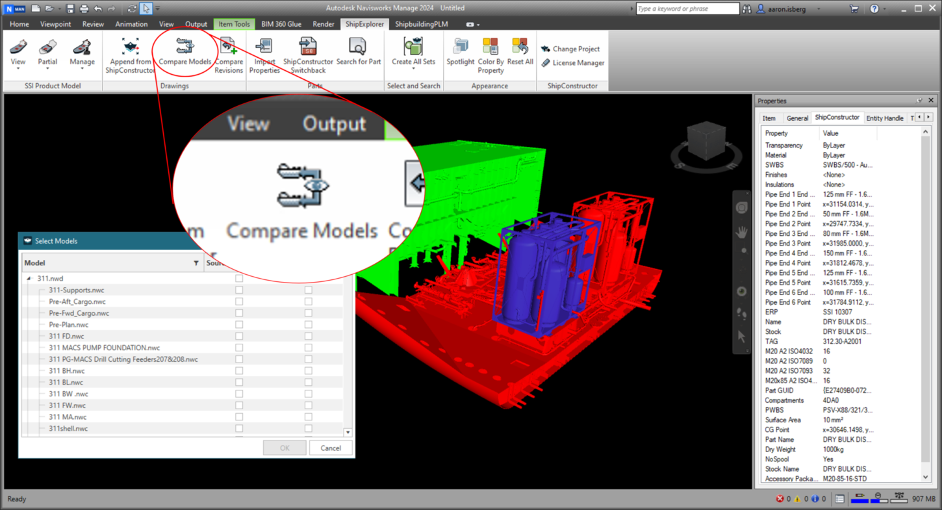Open Append from ShipConstructor tool
The height and width of the screenshot is (510, 942).
pos(130,47)
